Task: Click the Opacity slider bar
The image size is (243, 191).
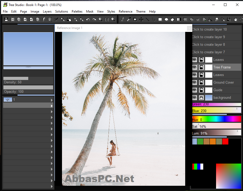Action: click(x=28, y=88)
